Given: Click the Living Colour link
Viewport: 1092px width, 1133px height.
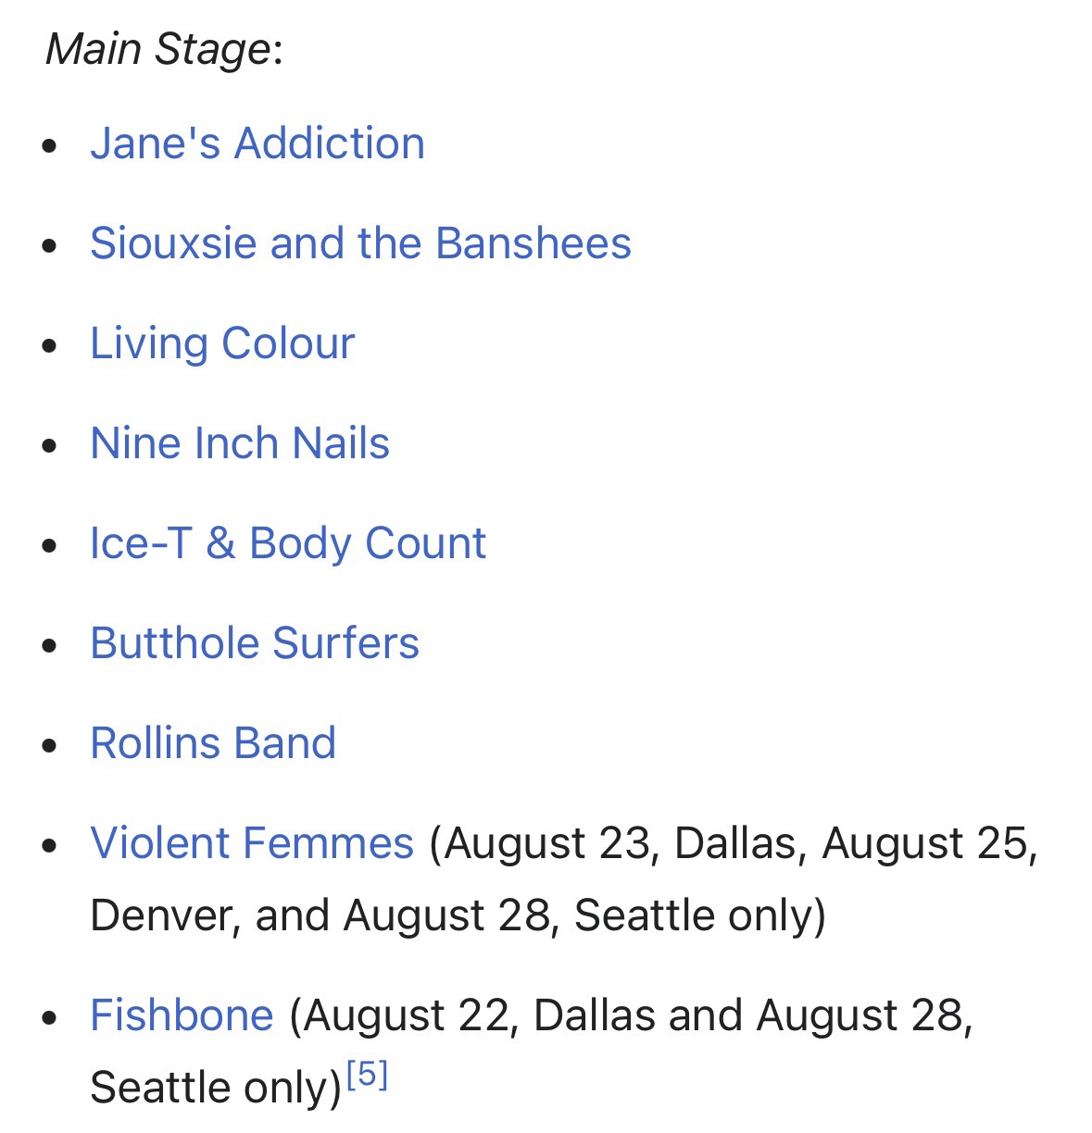Looking at the screenshot, I should (222, 344).
